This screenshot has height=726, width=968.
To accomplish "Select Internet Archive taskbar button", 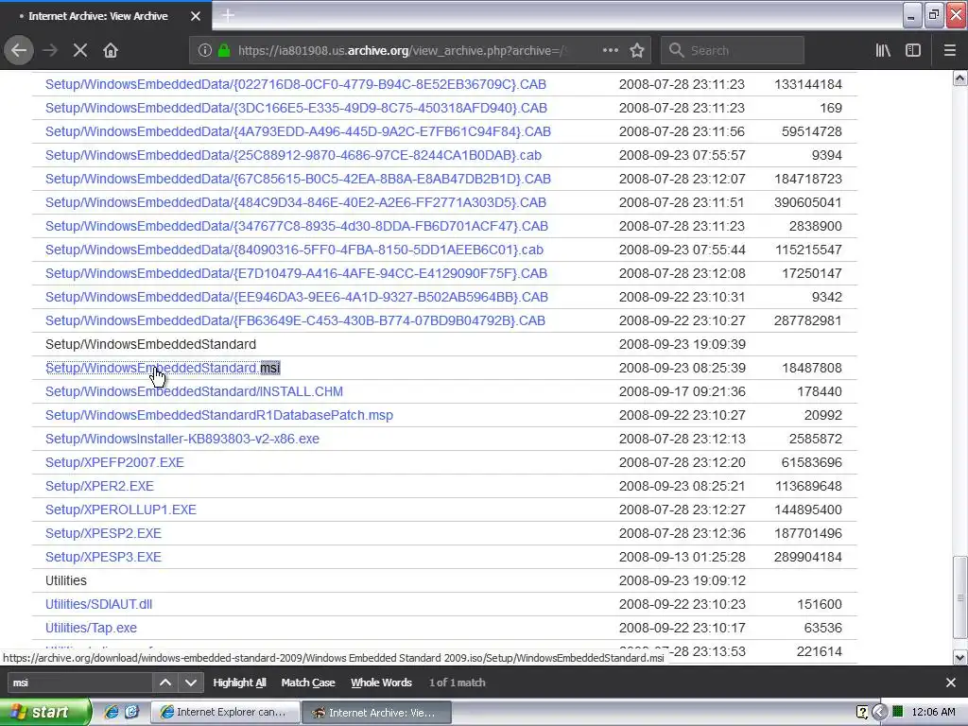I will click(x=376, y=712).
